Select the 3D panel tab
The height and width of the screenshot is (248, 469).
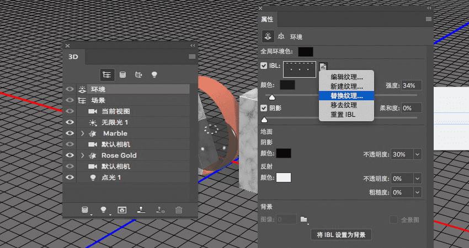coord(74,57)
